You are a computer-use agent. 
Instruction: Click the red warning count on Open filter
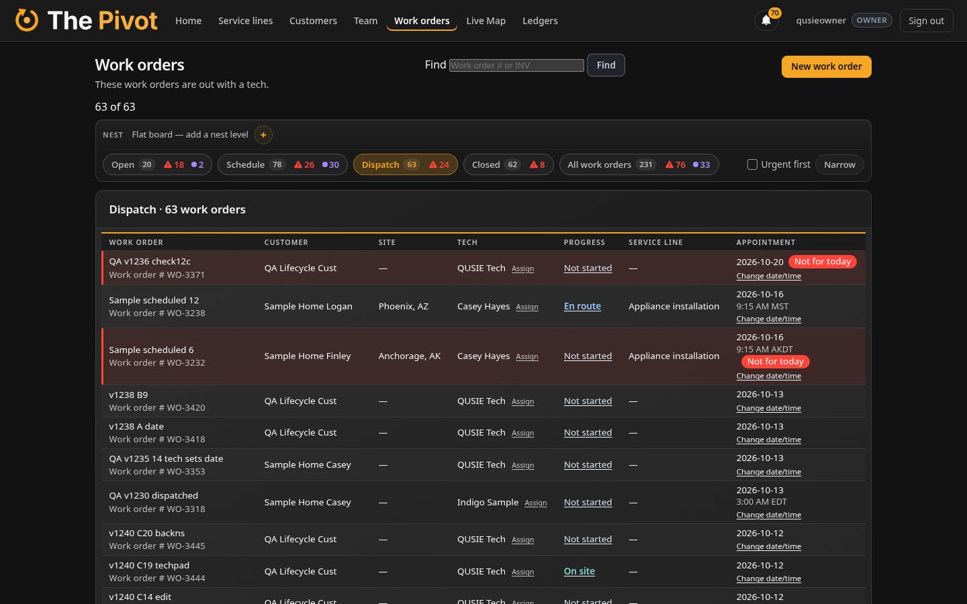click(174, 164)
